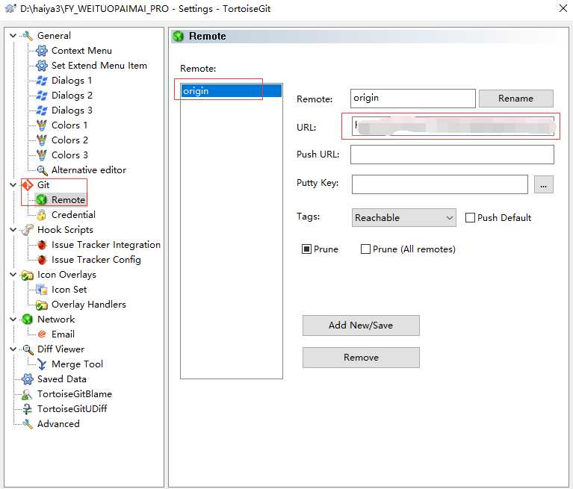This screenshot has width=573, height=489.
Task: Click the Hook Scripts icon
Action: 28,230
